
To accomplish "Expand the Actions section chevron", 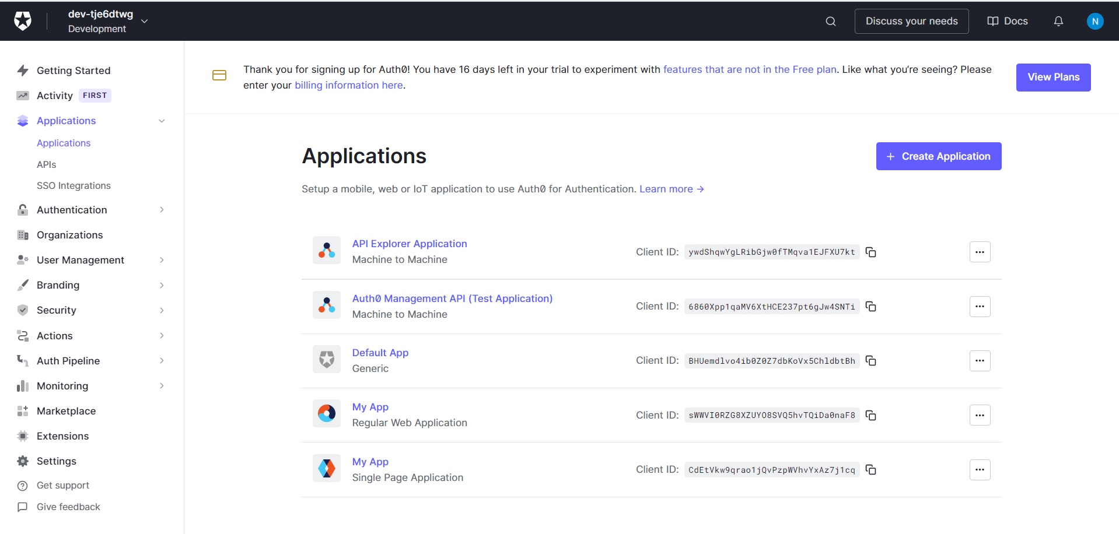I will click(162, 336).
